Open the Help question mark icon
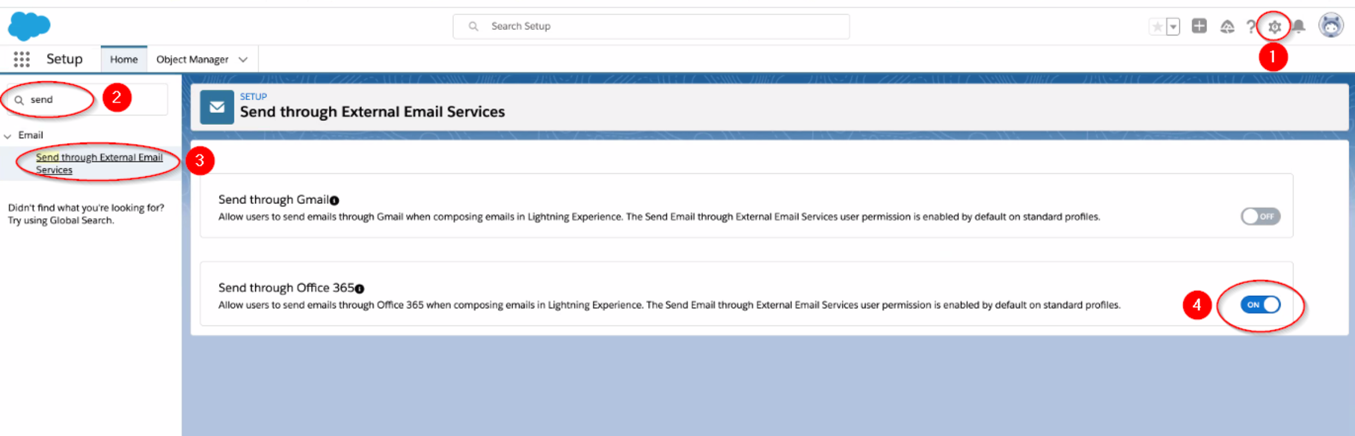This screenshot has height=436, width=1355. (1251, 27)
